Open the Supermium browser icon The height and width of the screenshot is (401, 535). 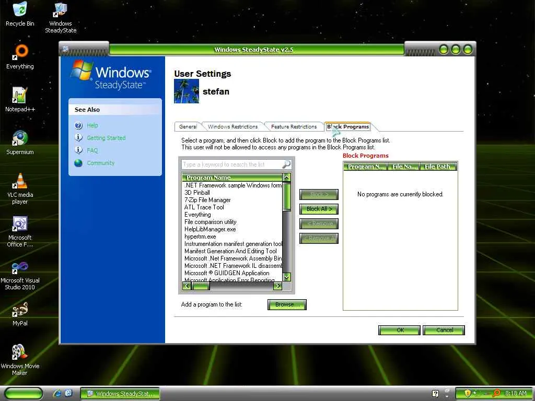tap(20, 142)
